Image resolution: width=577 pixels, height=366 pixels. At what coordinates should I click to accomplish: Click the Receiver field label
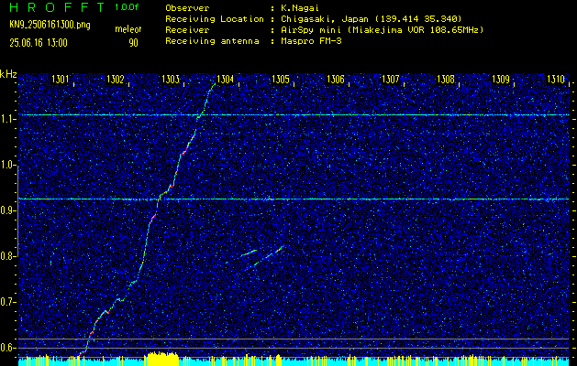coord(188,30)
